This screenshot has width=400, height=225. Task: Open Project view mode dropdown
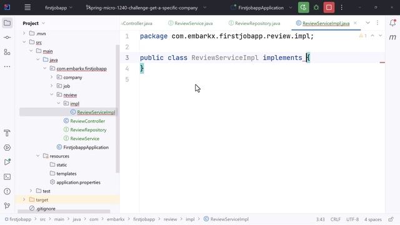(34, 23)
